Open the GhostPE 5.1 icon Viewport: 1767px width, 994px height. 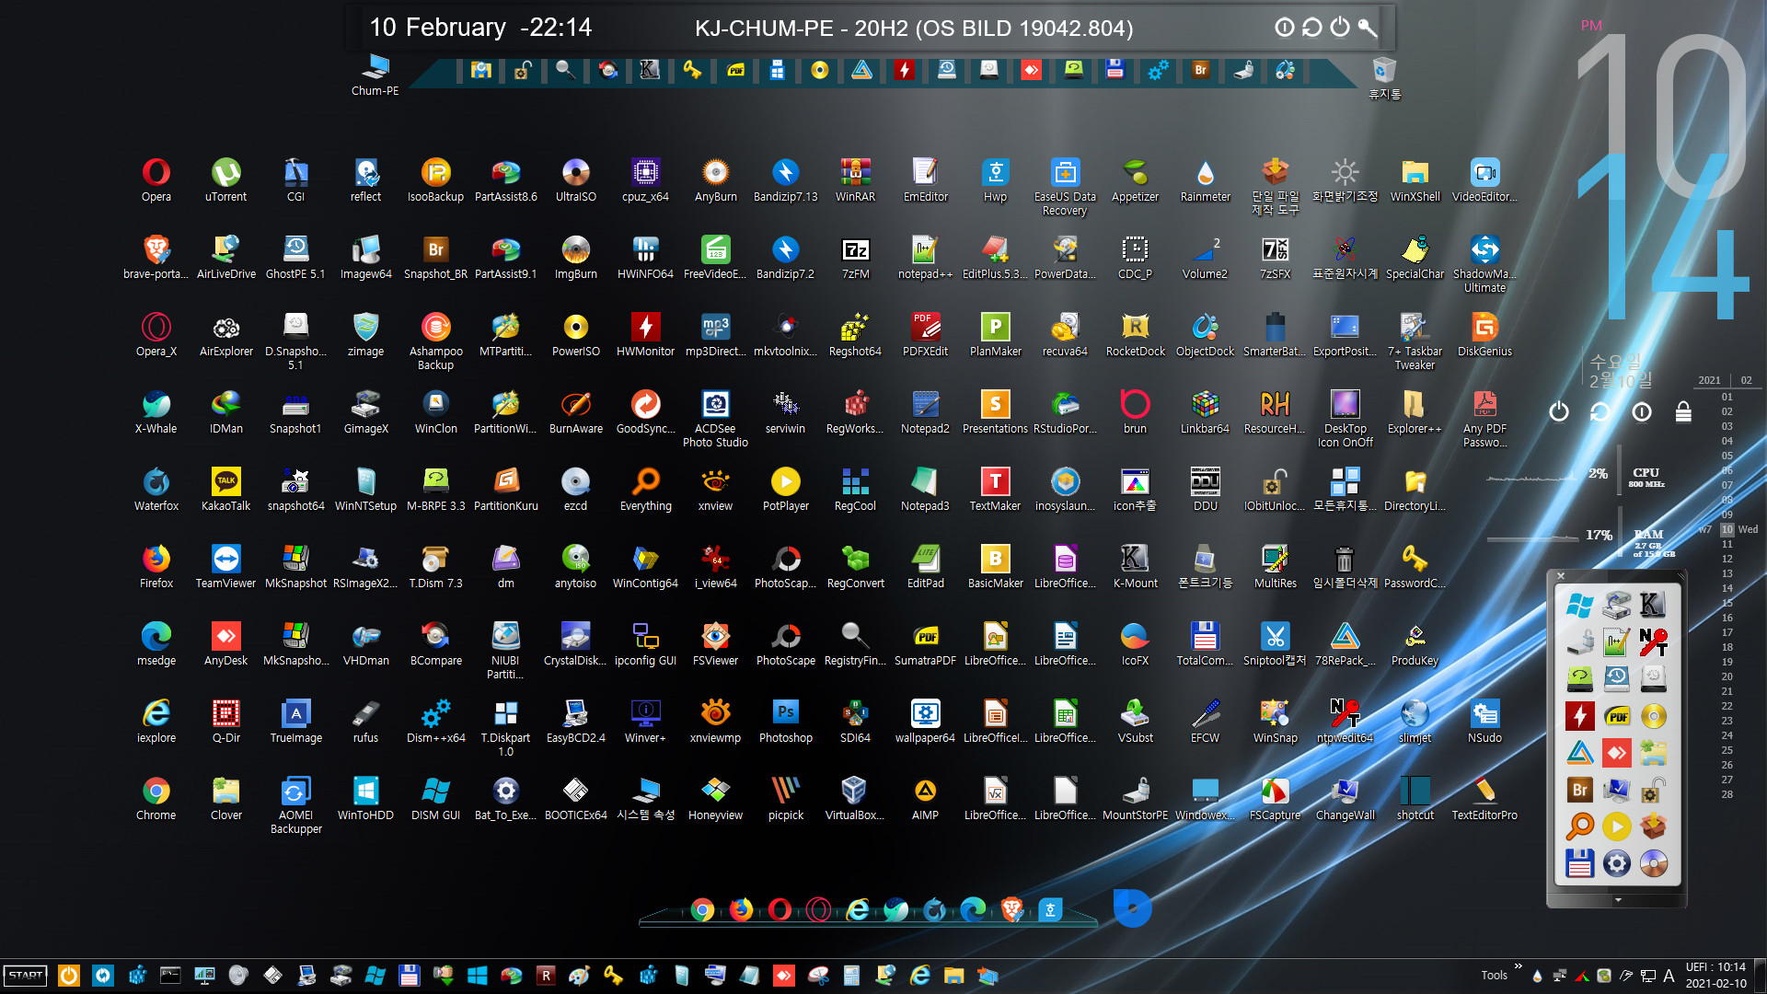click(295, 257)
